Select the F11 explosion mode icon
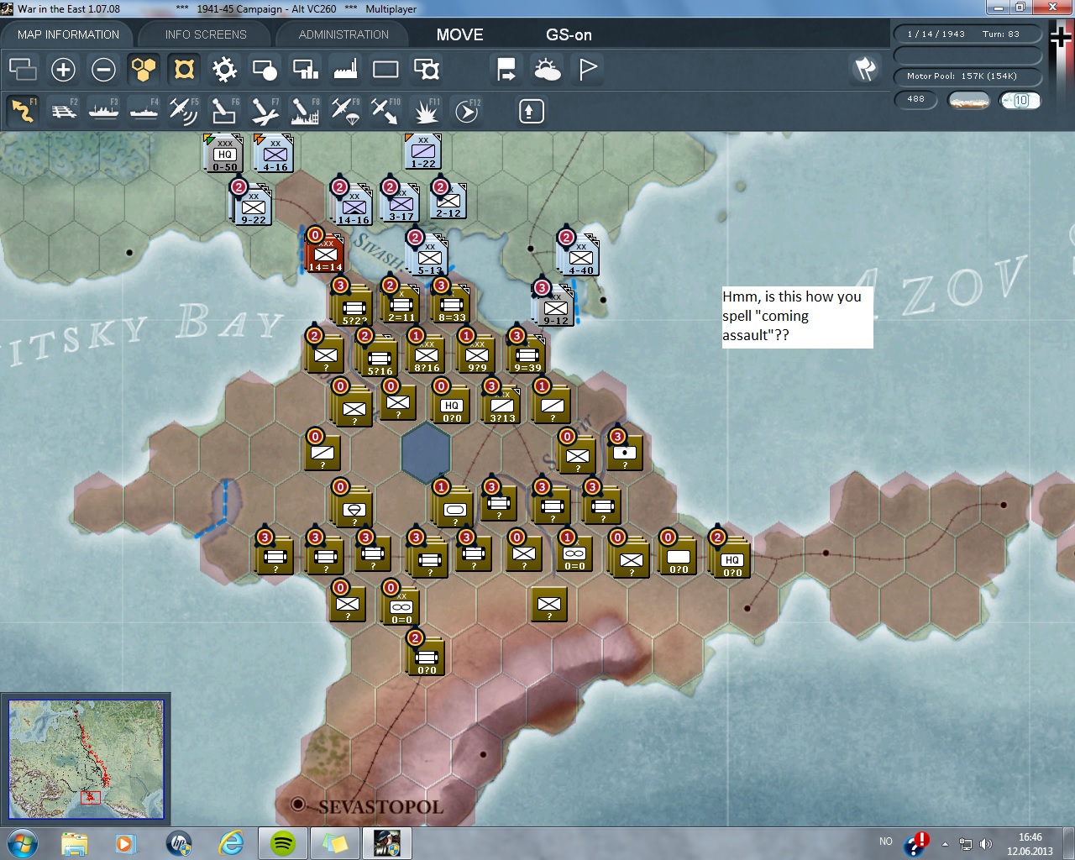 point(426,111)
